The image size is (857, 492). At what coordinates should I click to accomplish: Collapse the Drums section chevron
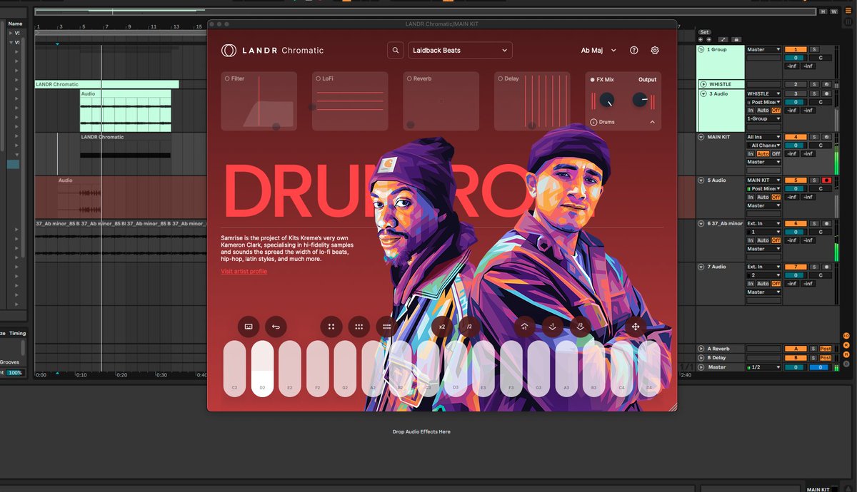(652, 122)
